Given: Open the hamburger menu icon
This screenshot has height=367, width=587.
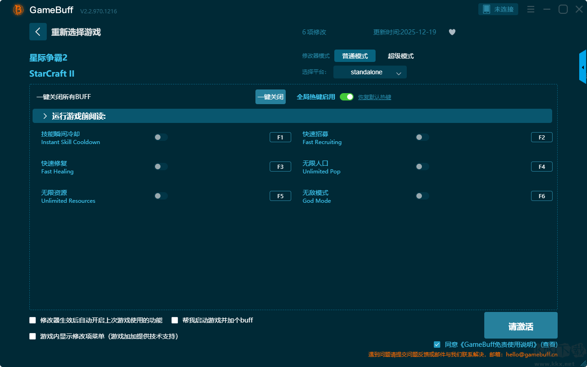Looking at the screenshot, I should tap(531, 9).
